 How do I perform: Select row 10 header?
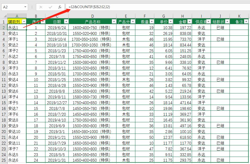point(4,74)
